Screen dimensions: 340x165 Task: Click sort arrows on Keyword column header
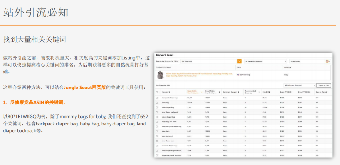pos(170,92)
